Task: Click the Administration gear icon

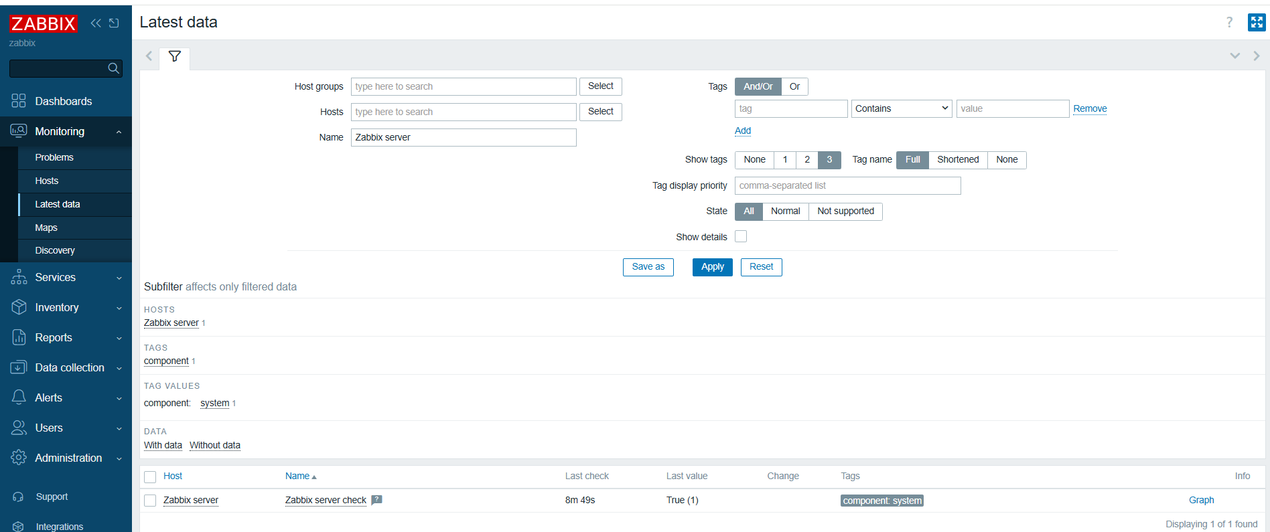Action: pyautogui.click(x=19, y=458)
